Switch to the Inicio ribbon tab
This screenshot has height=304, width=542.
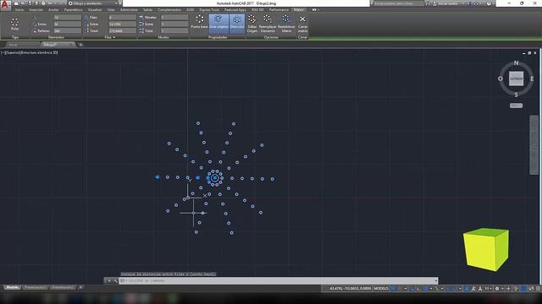click(x=19, y=10)
